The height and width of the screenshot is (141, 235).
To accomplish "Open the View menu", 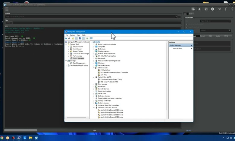I will [78, 35].
